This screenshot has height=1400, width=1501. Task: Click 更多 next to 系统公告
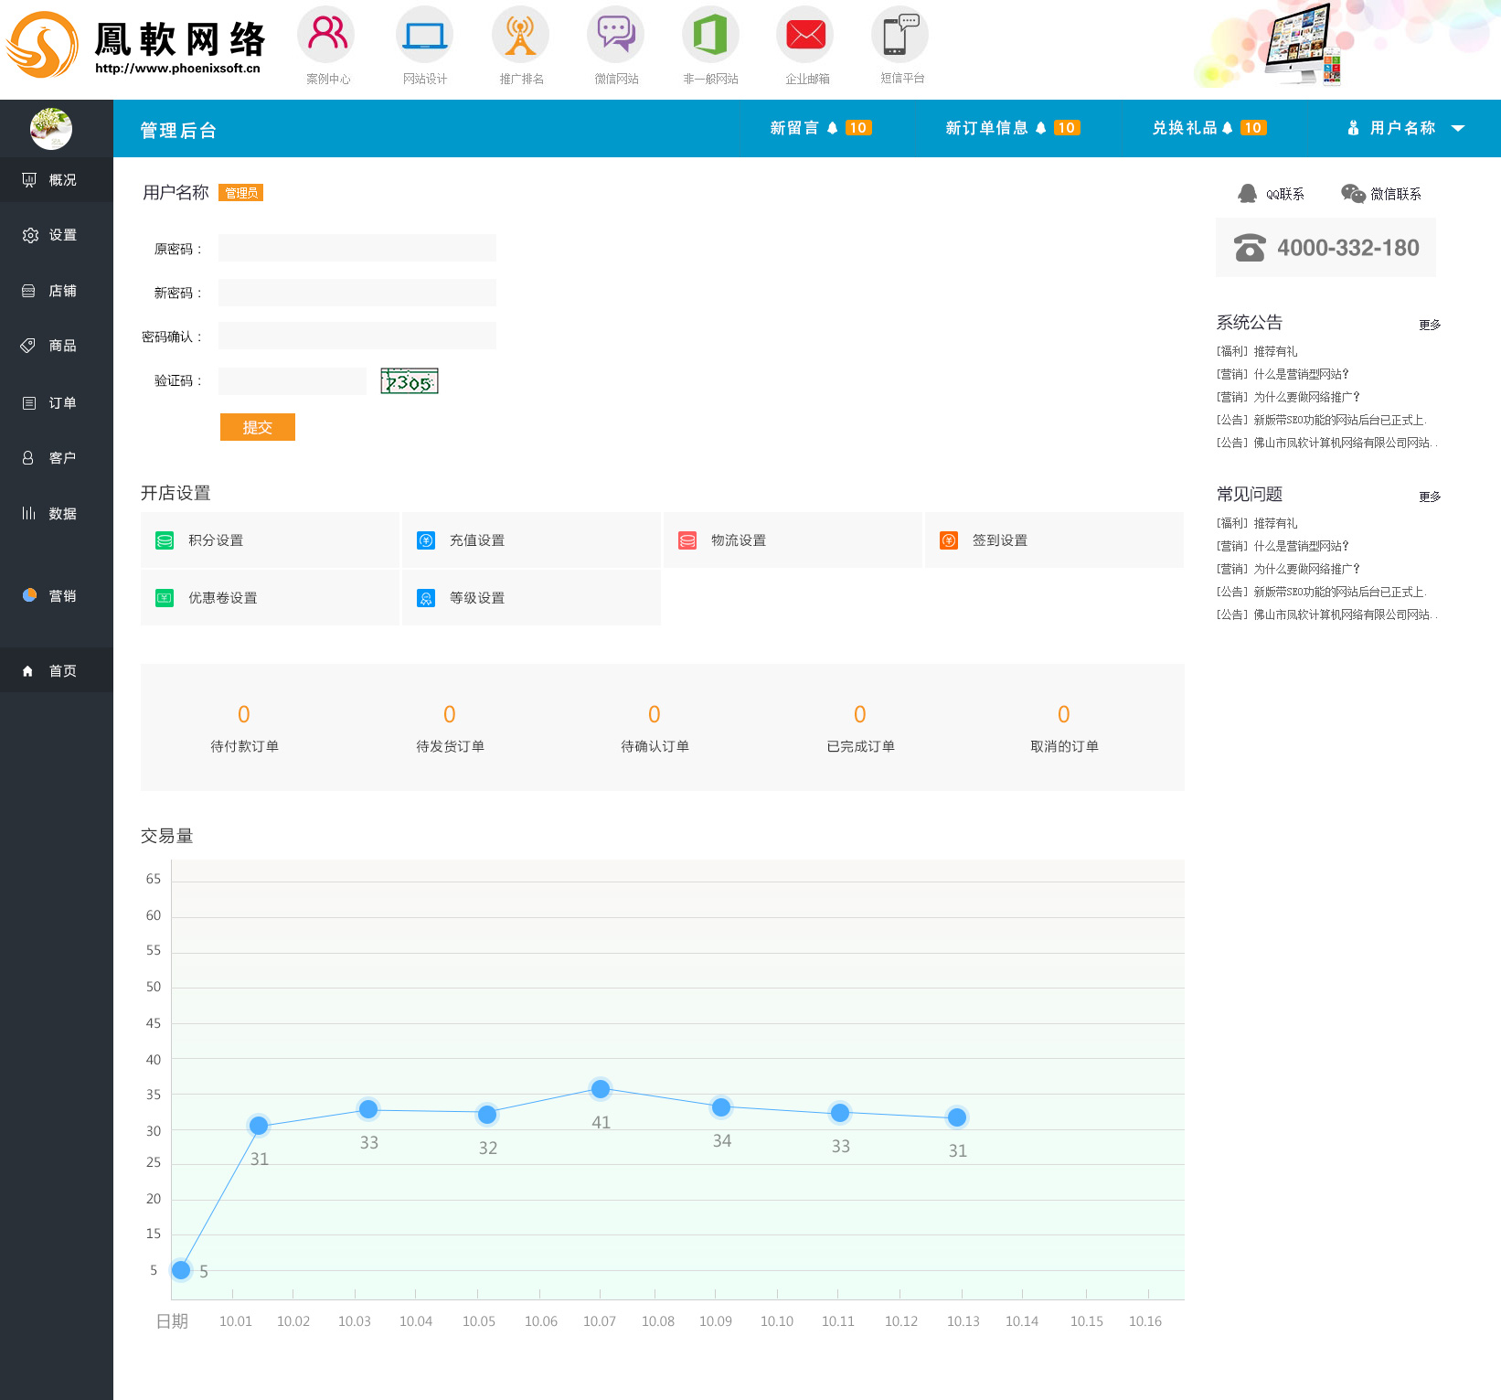1429,325
